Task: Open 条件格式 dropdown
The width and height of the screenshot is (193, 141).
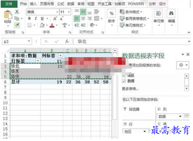Action: (131, 12)
